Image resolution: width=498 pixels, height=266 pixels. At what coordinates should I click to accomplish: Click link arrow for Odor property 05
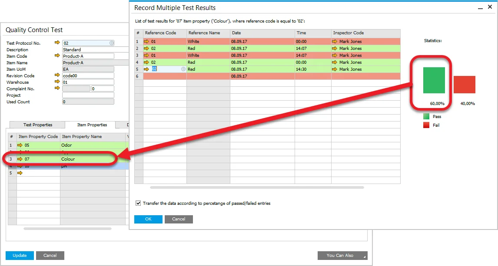(20, 145)
